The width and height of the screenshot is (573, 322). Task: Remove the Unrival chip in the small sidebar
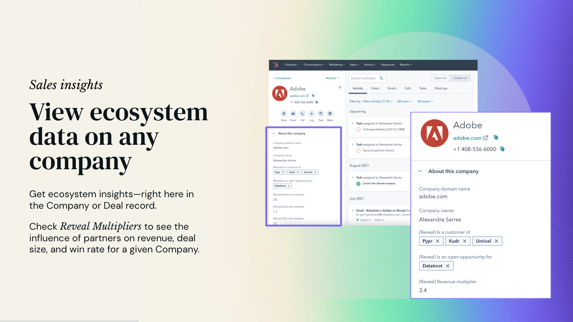pos(315,172)
